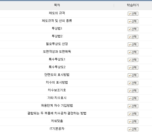Open 기타 치수표시 lesson using 선택 button

pyautogui.click(x=133, y=98)
